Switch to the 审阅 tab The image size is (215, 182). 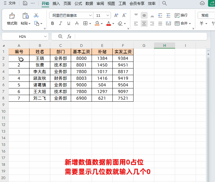click(x=100, y=3)
